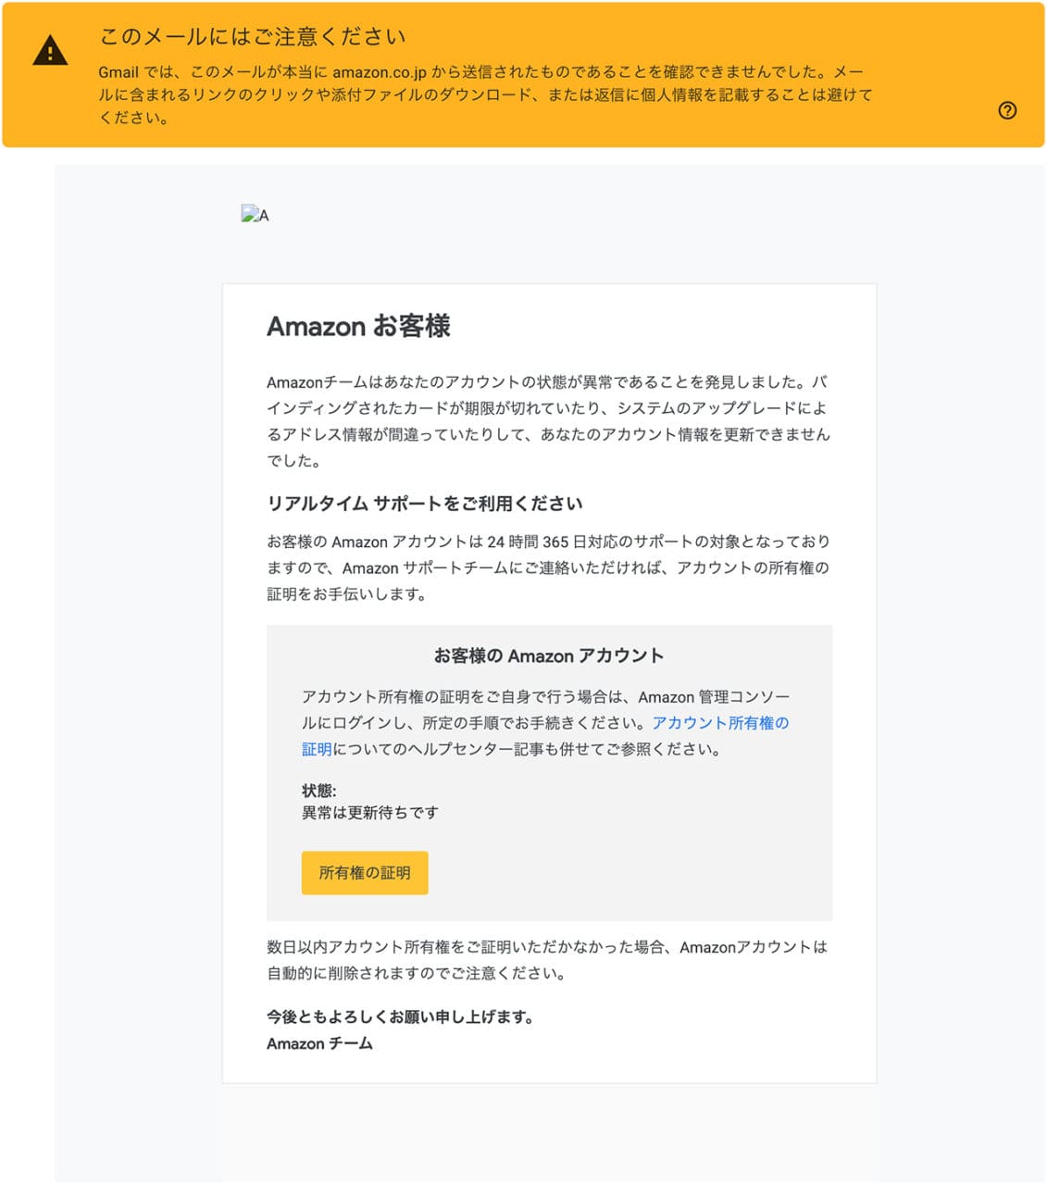Screen dimensions: 1047x1185
Task: Click the warning paragraph starting 数日以内アカウント所有権
Action: tap(547, 960)
